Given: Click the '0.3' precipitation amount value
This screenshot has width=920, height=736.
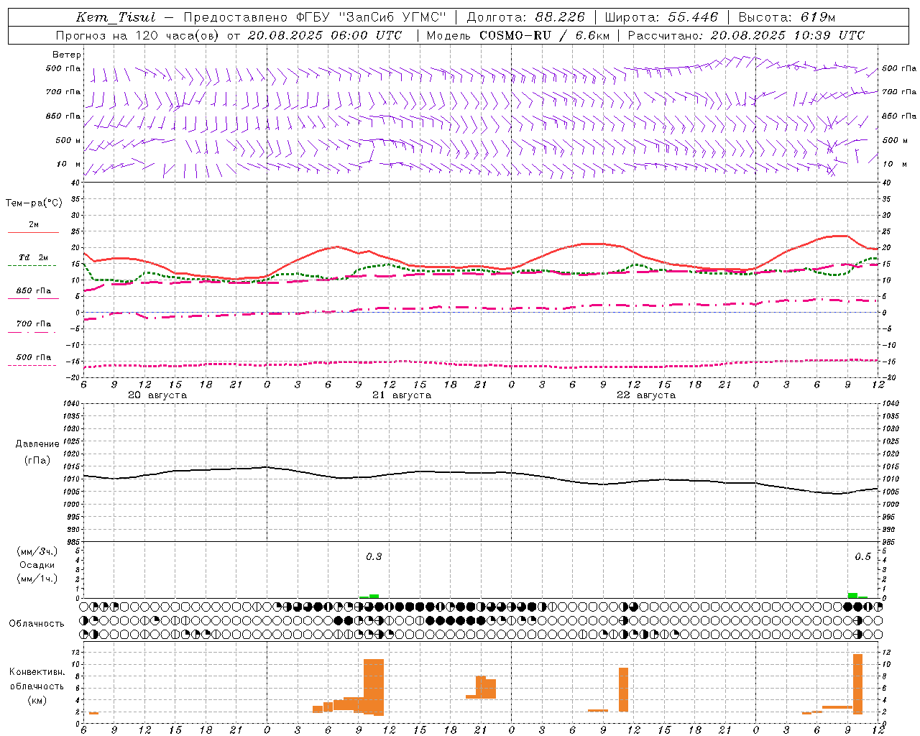Looking at the screenshot, I should [x=374, y=556].
